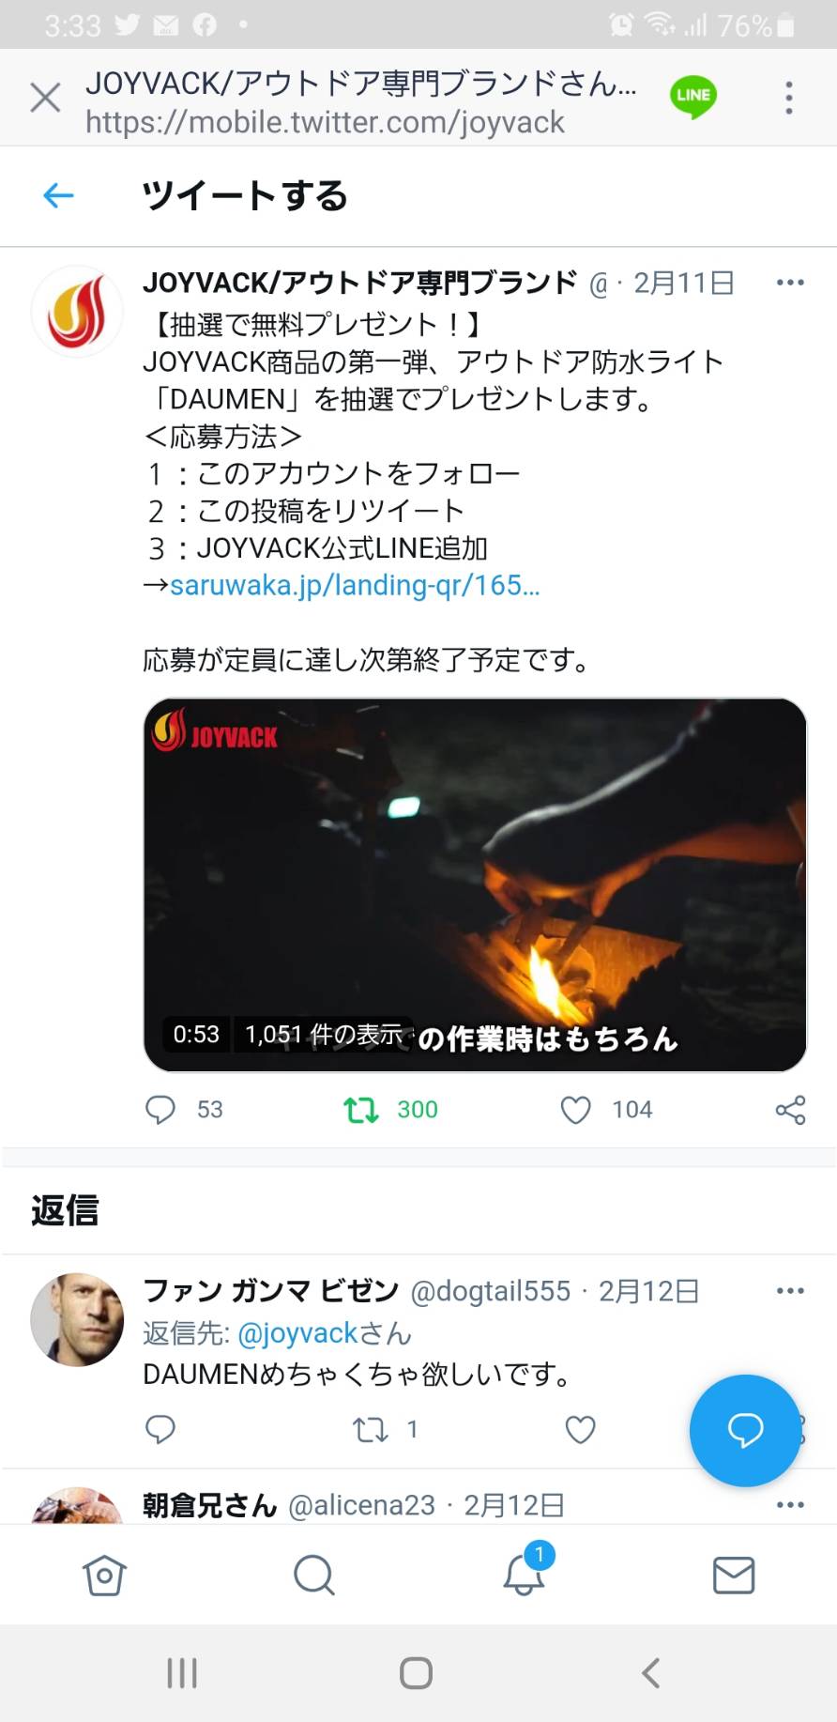Viewport: 837px width, 1722px height.
Task: Open the Notifications bell tab
Action: coord(524,1574)
